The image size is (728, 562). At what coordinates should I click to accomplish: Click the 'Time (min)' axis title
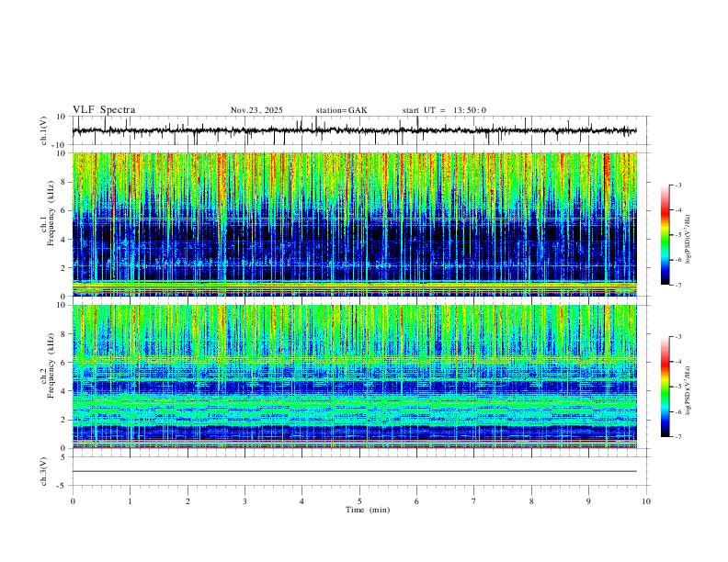click(368, 510)
